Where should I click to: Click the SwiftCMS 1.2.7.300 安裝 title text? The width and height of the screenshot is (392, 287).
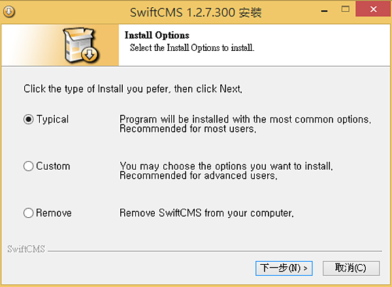tap(196, 12)
